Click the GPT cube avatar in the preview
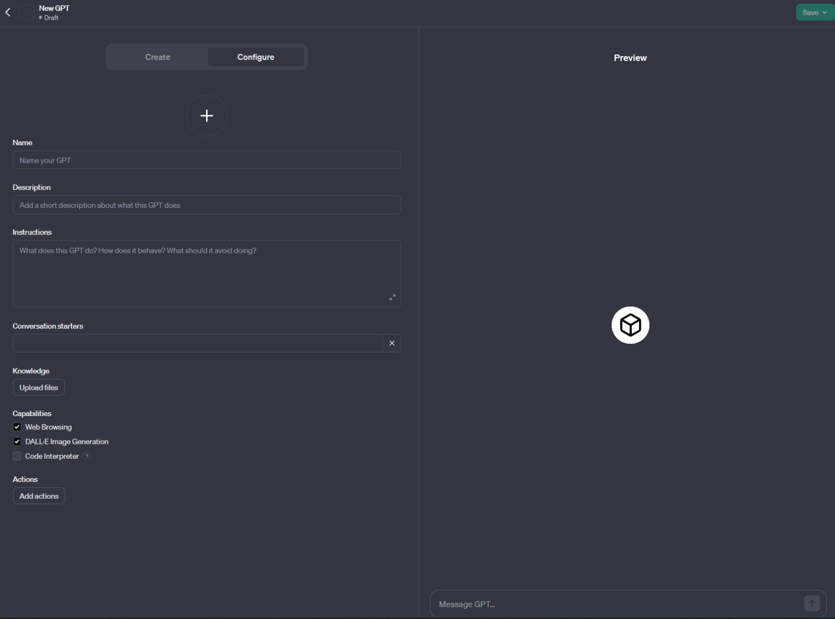This screenshot has height=619, width=835. point(630,325)
